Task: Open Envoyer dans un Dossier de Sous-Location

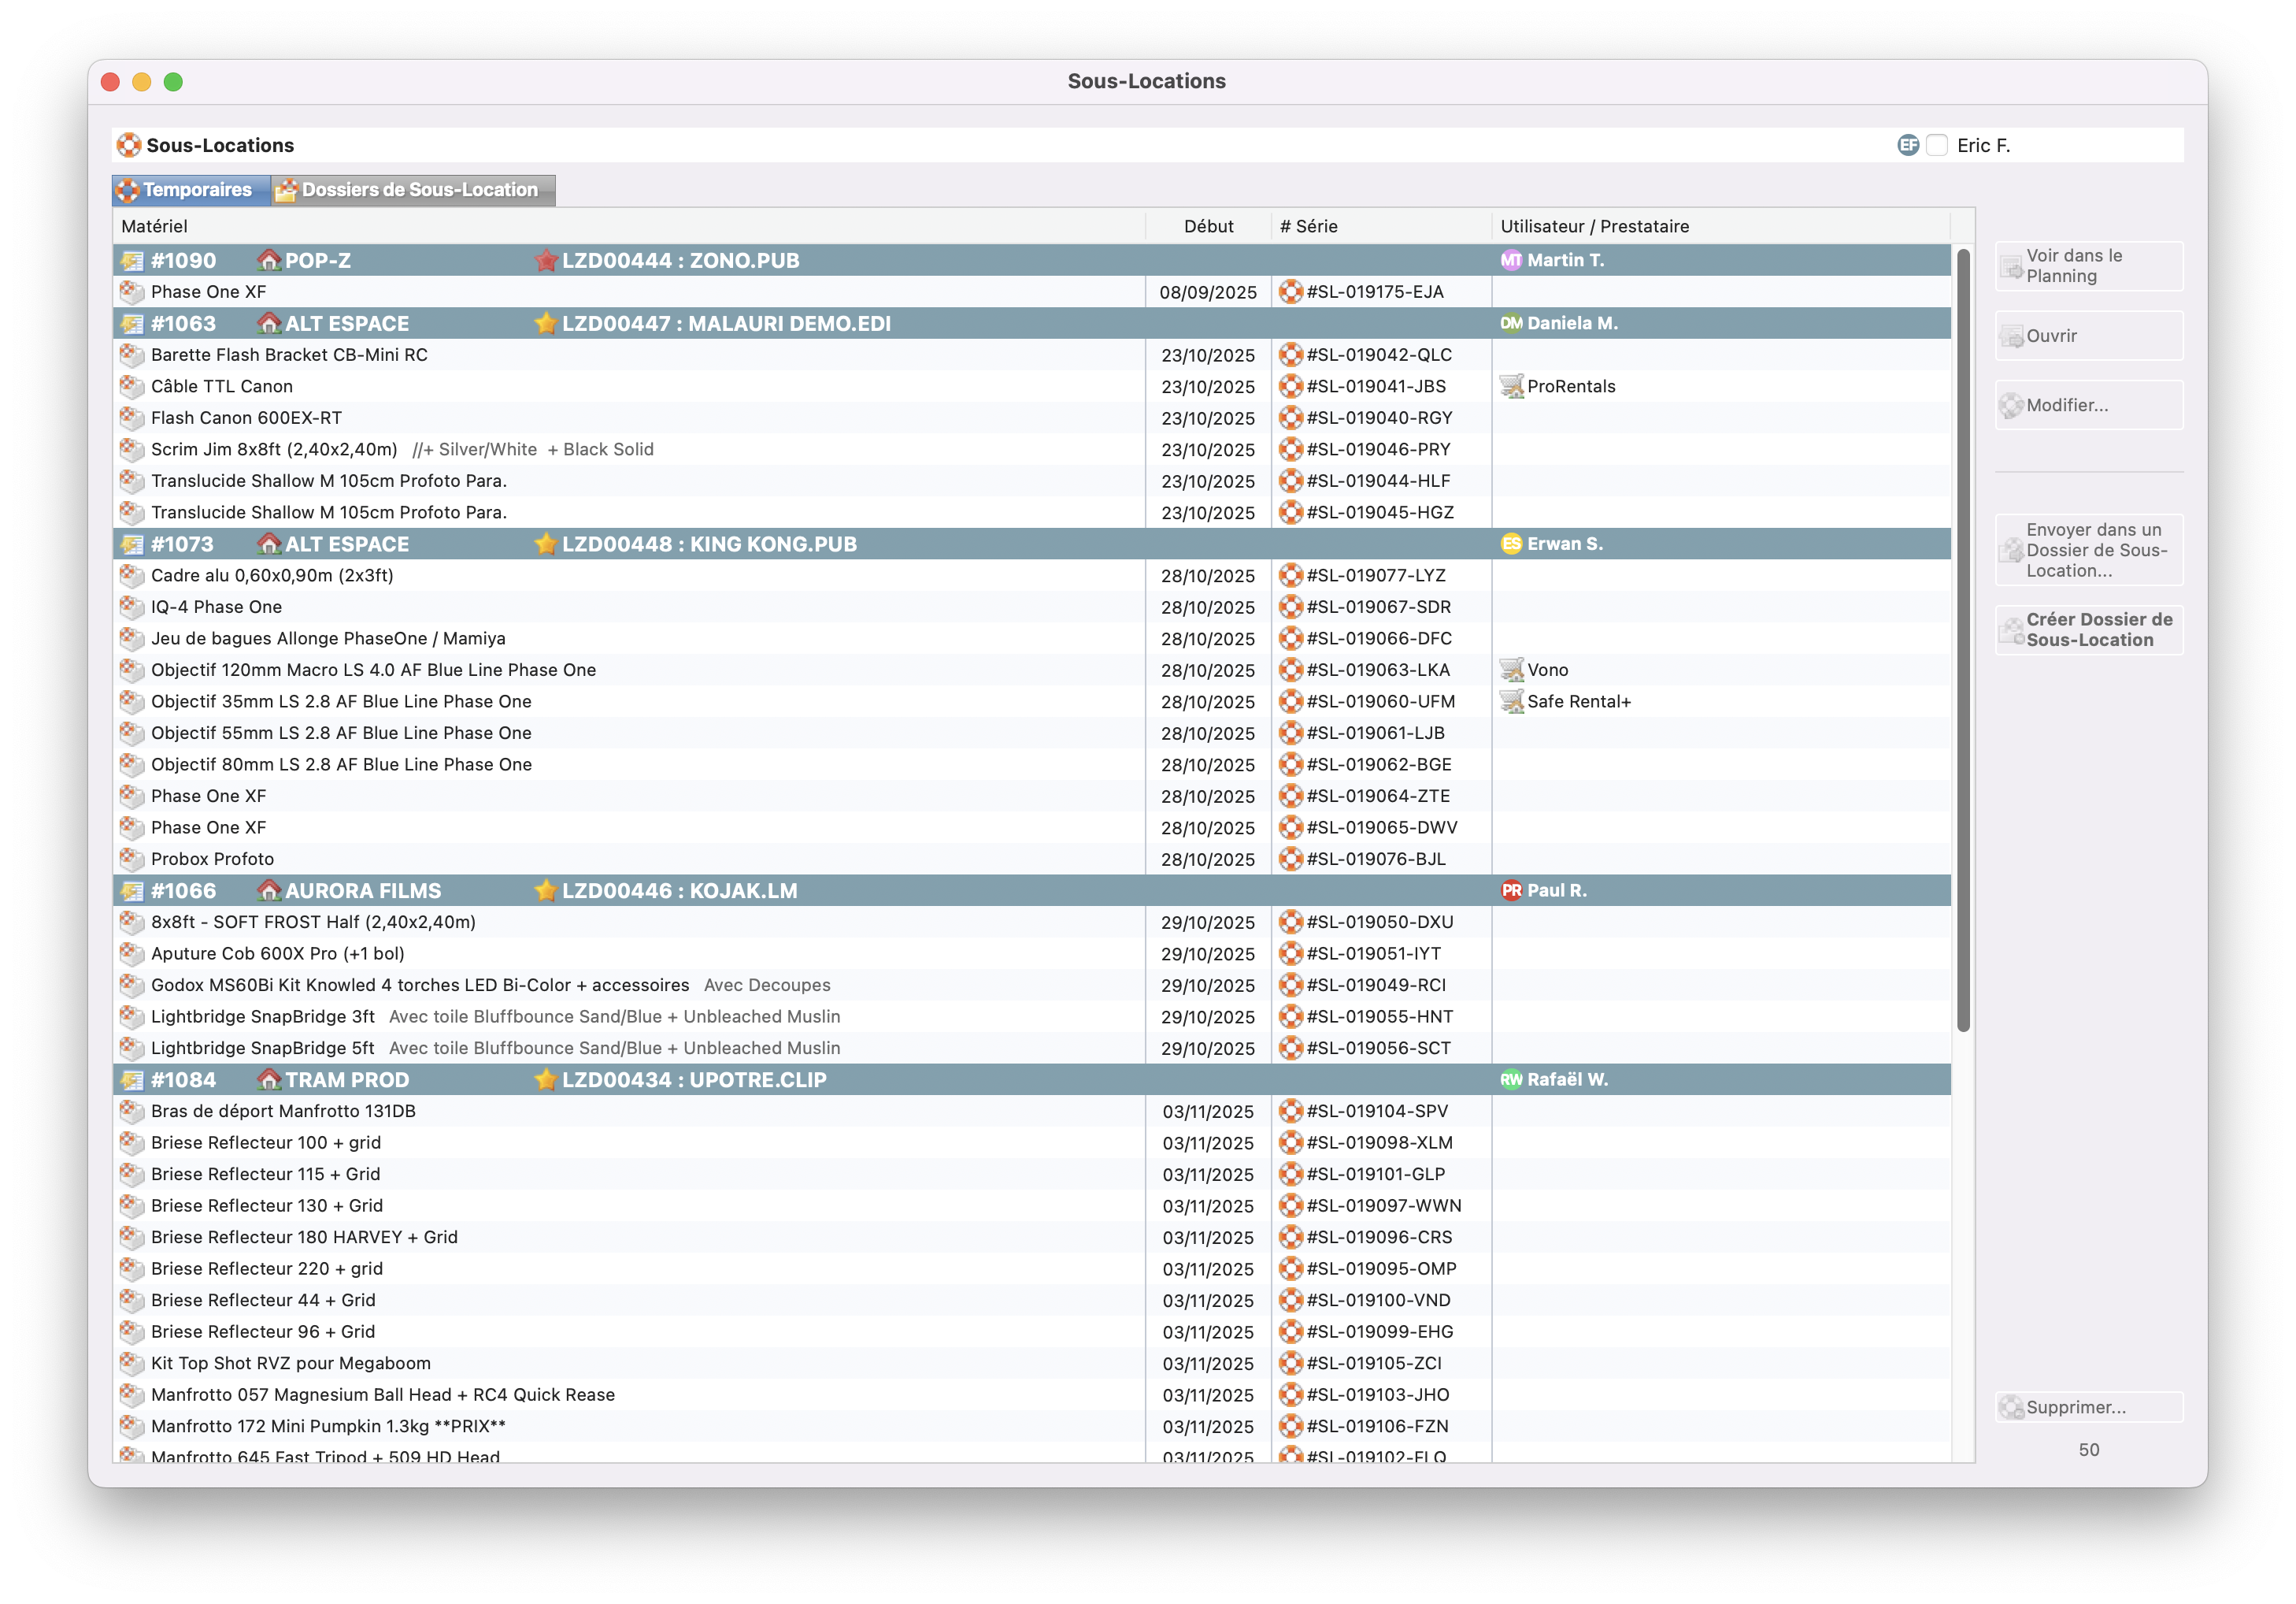Action: pyautogui.click(x=2088, y=551)
